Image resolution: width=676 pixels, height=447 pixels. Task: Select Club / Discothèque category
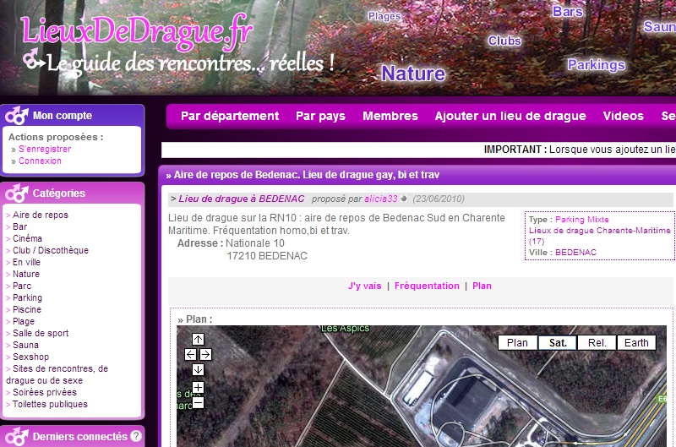51,250
